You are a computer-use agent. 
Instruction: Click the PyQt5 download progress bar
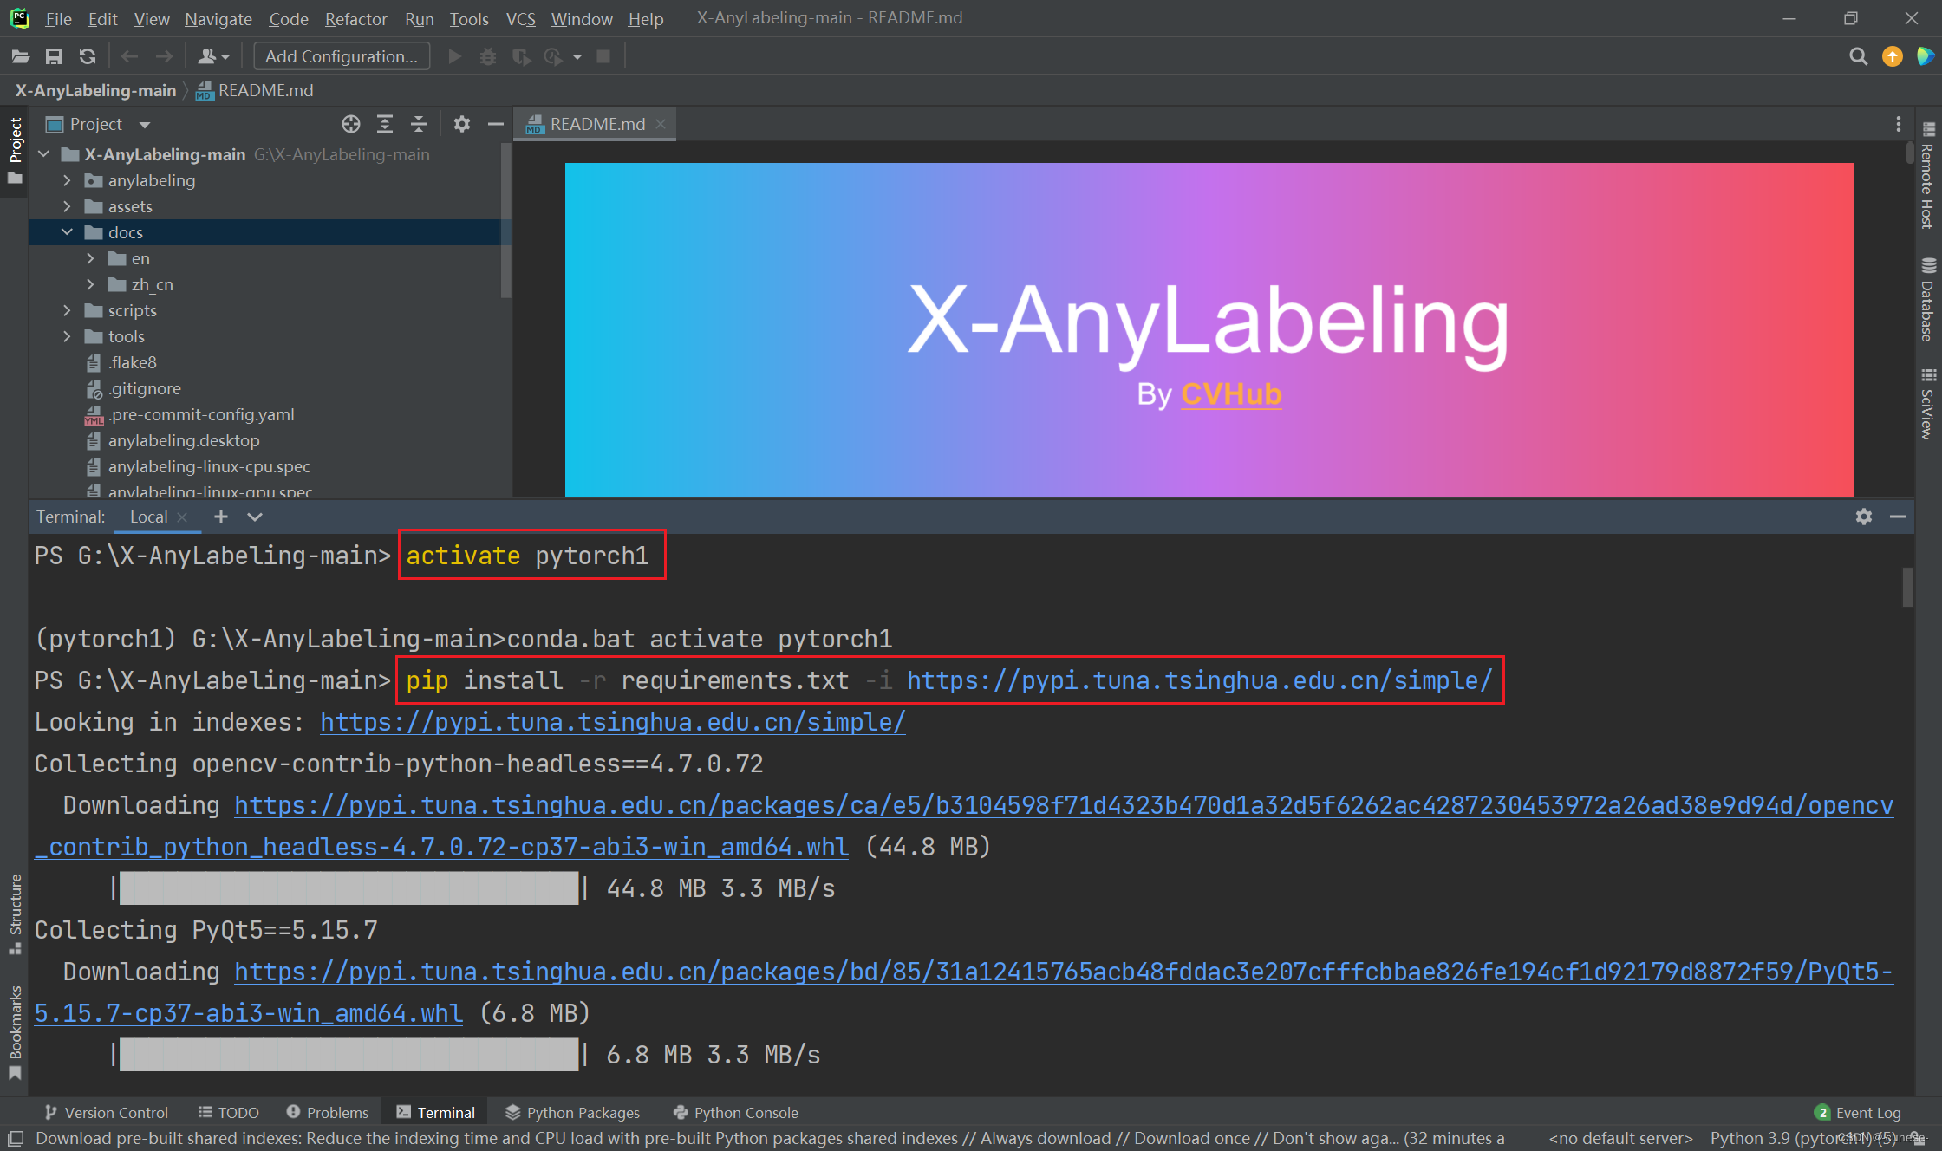click(347, 1054)
